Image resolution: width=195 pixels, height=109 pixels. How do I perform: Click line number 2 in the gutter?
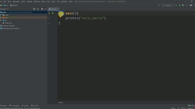click(49, 18)
